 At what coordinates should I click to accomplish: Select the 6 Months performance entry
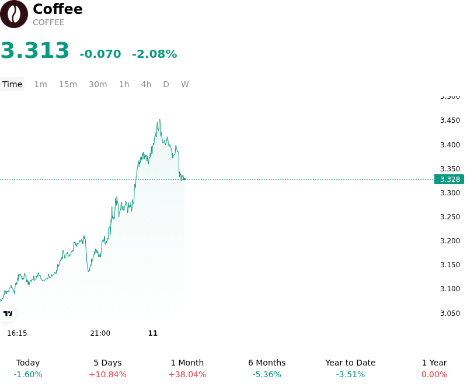pyautogui.click(x=267, y=368)
